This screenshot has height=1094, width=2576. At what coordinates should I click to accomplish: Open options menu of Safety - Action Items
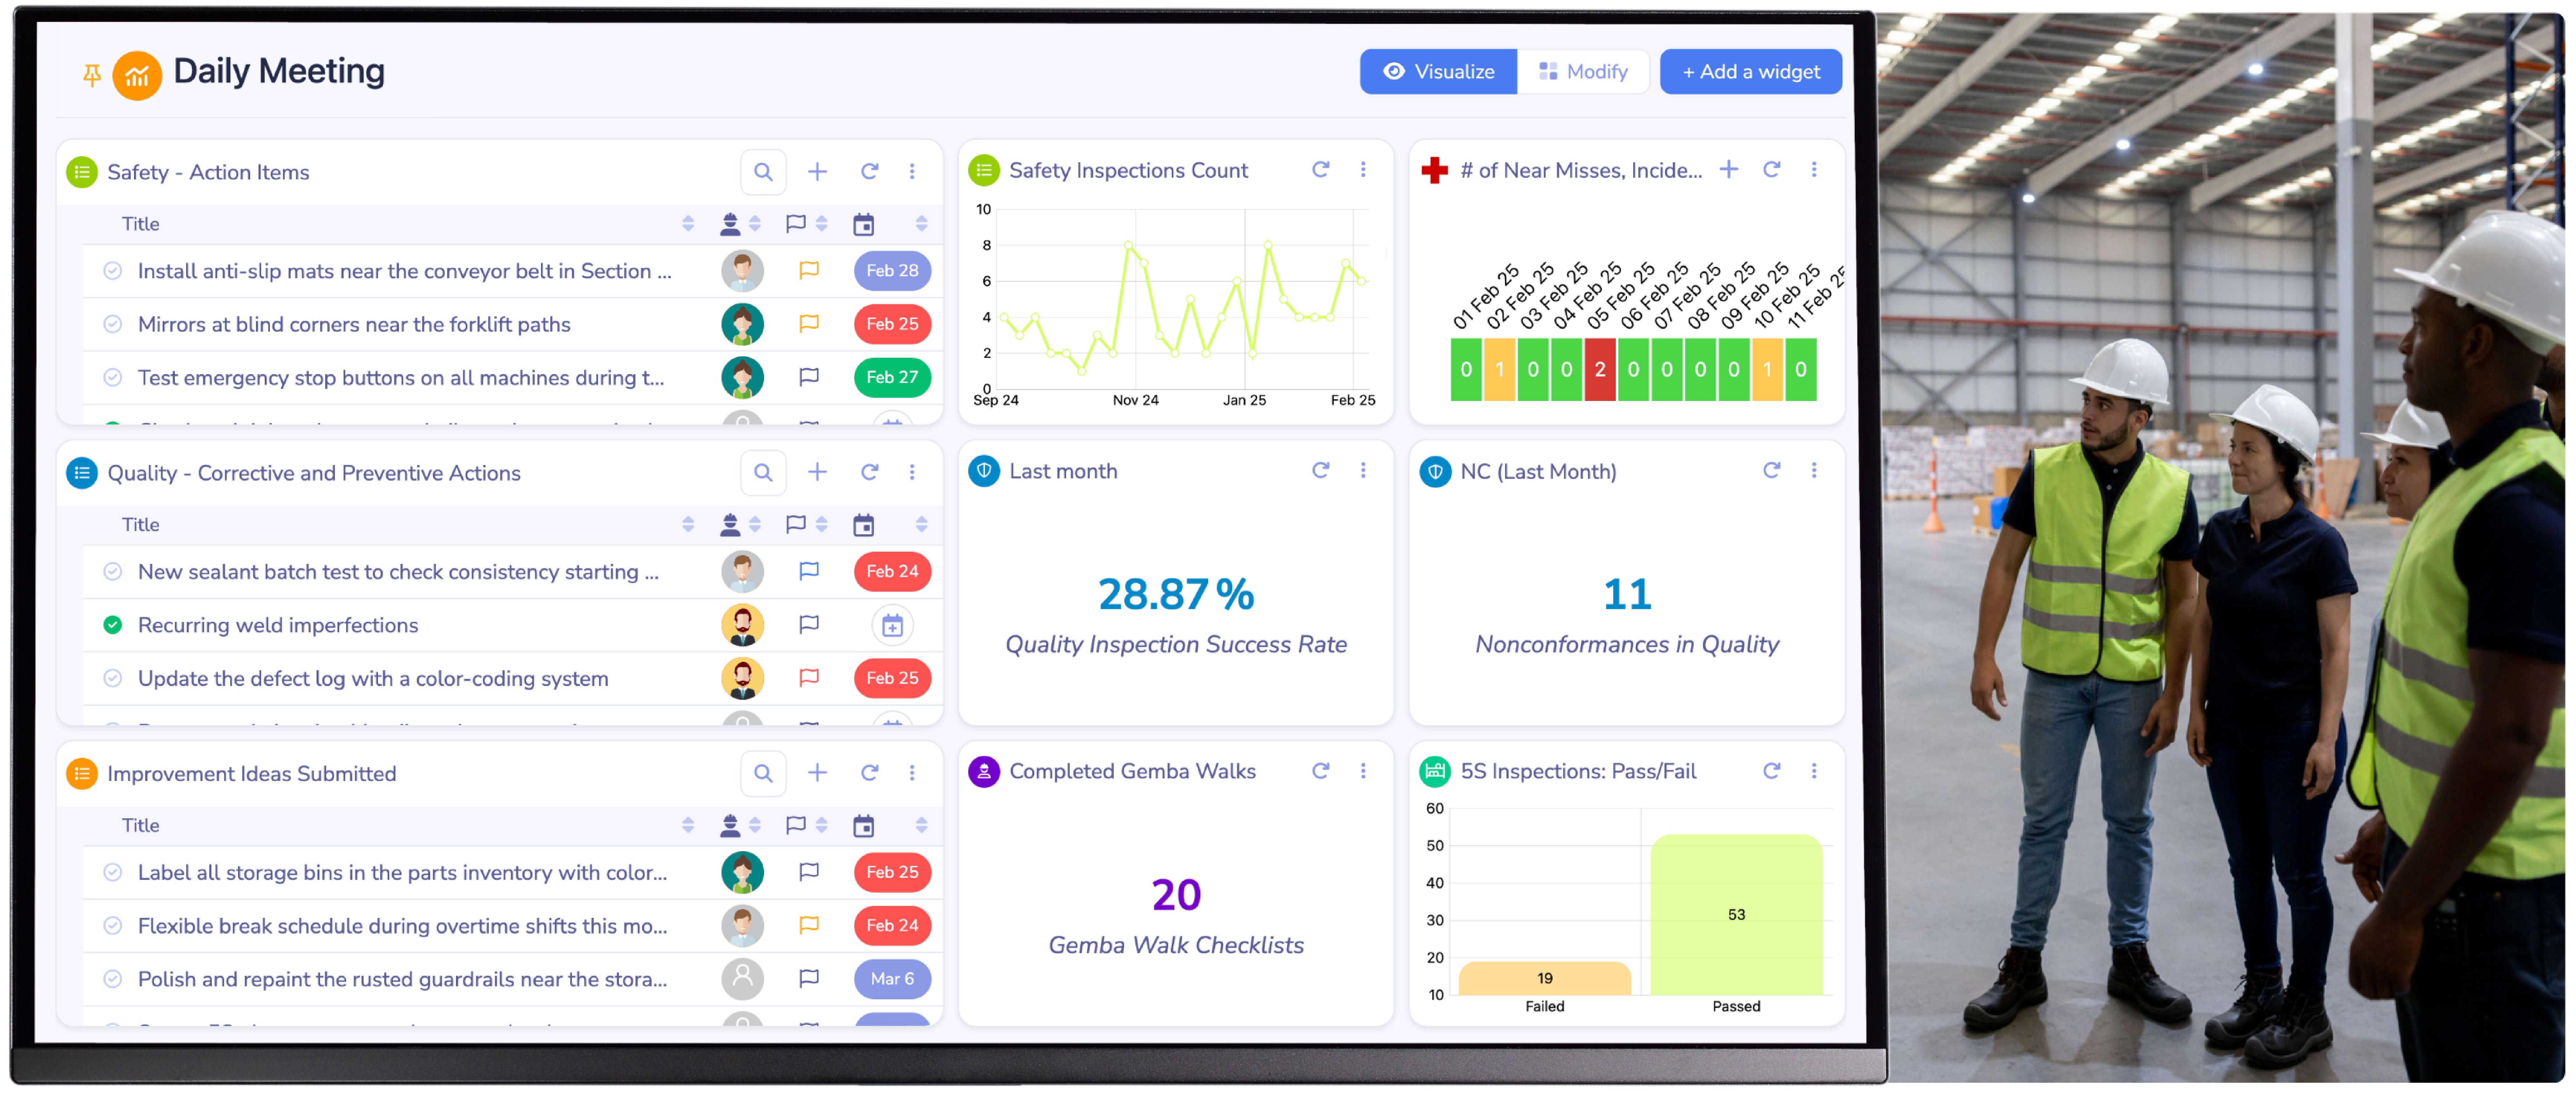[x=912, y=172]
